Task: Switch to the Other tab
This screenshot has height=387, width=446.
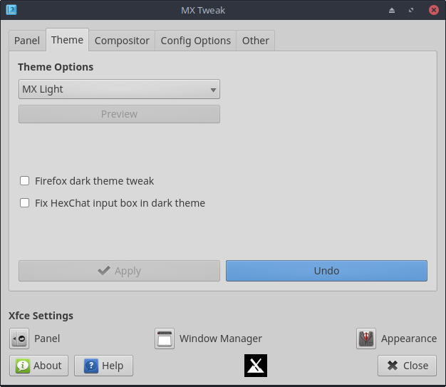Action: point(256,41)
